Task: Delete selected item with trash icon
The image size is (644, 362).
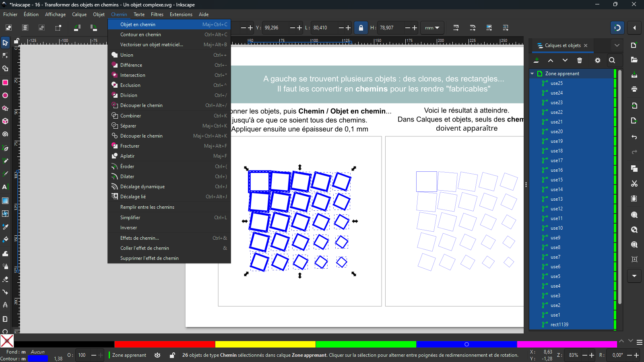Action: pyautogui.click(x=580, y=60)
